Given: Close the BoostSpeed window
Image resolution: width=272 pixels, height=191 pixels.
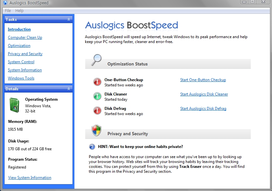Looking at the screenshot, I should pos(263,2).
